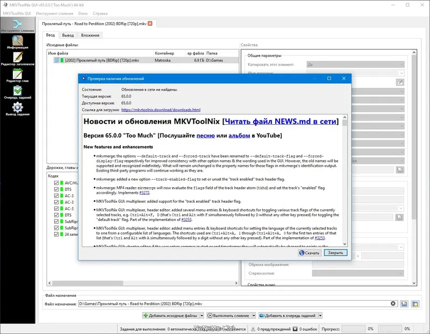Open job output (Вывод задания)
The height and width of the screenshot is (334, 430).
18,109
